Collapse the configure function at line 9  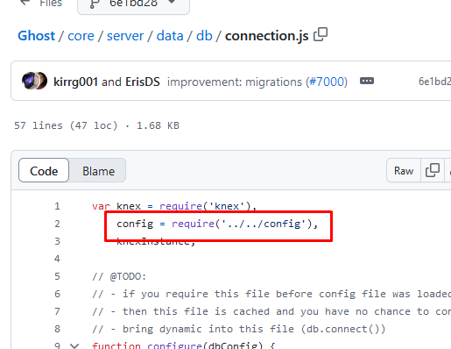pyautogui.click(x=74, y=345)
